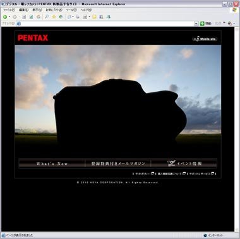Go to the Home page icon
The width and height of the screenshot is (240, 239).
[39, 17]
